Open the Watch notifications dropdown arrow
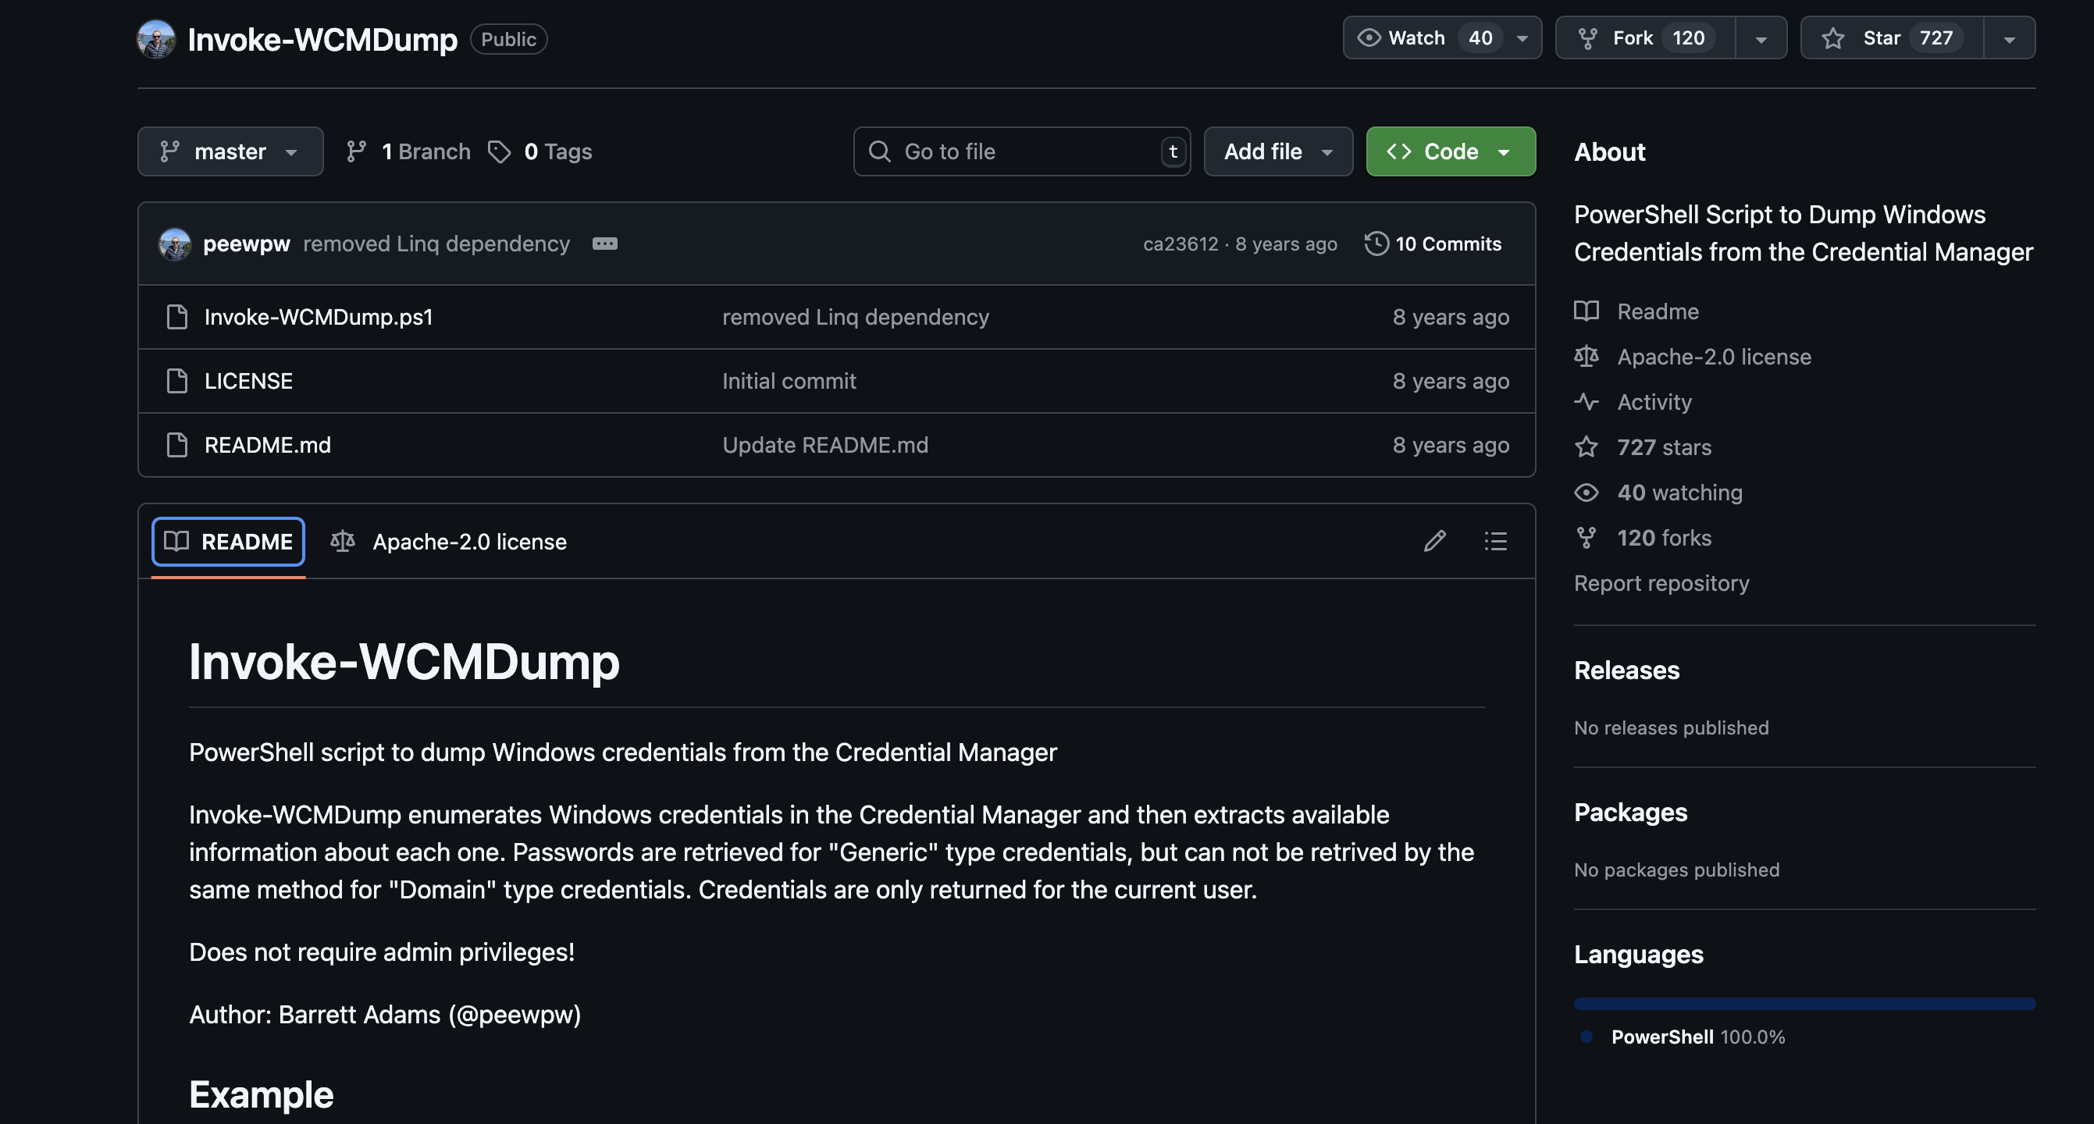This screenshot has height=1124, width=2094. click(1522, 38)
